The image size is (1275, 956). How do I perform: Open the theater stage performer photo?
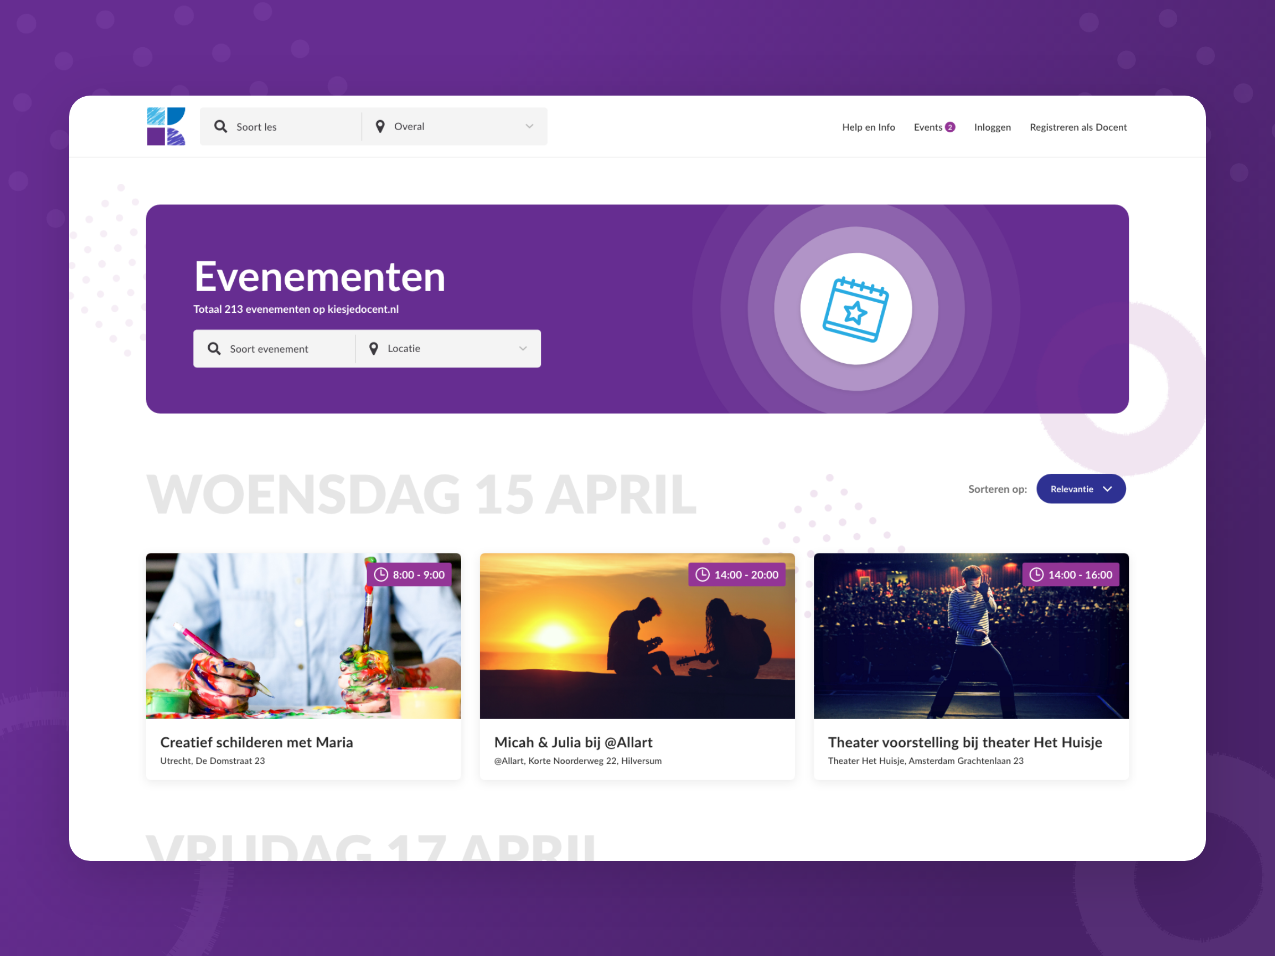tap(971, 636)
